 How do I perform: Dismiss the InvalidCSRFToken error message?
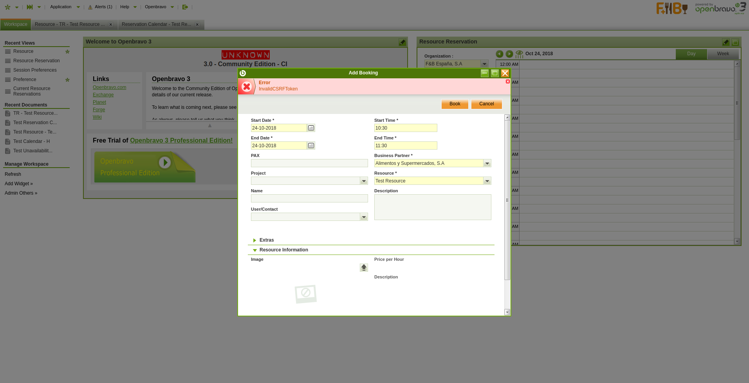[507, 81]
